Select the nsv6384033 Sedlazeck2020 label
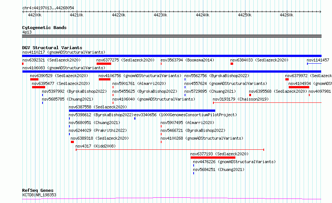Image resolution: width=332 pixels, height=203 pixels. tap(259, 60)
